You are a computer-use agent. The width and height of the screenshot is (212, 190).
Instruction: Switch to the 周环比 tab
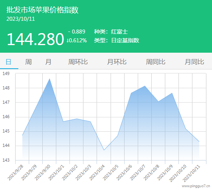click(x=78, y=62)
